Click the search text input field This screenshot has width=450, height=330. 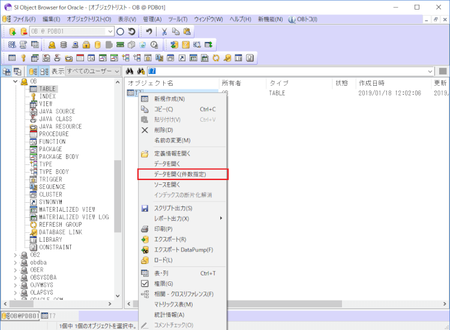click(288, 71)
